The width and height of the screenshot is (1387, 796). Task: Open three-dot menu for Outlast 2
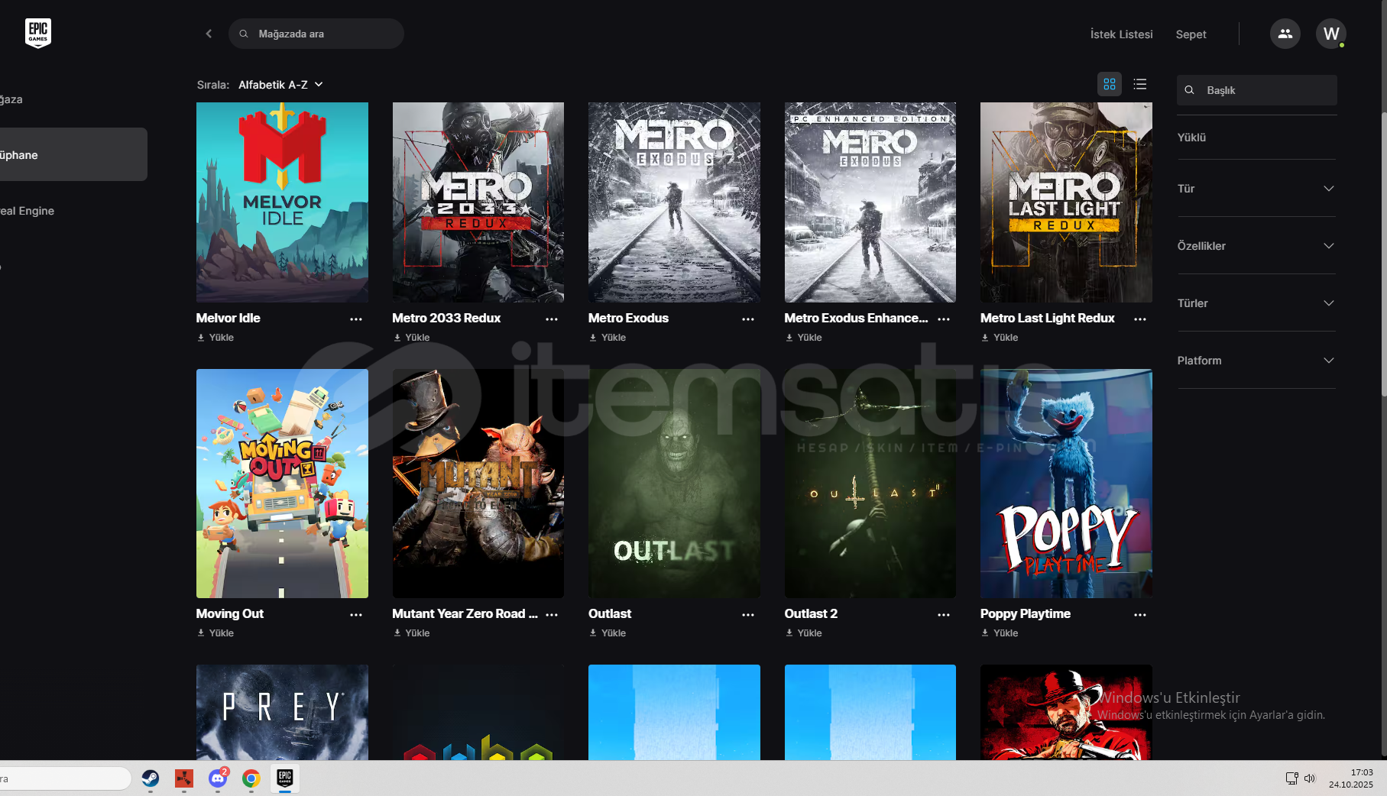click(x=944, y=615)
